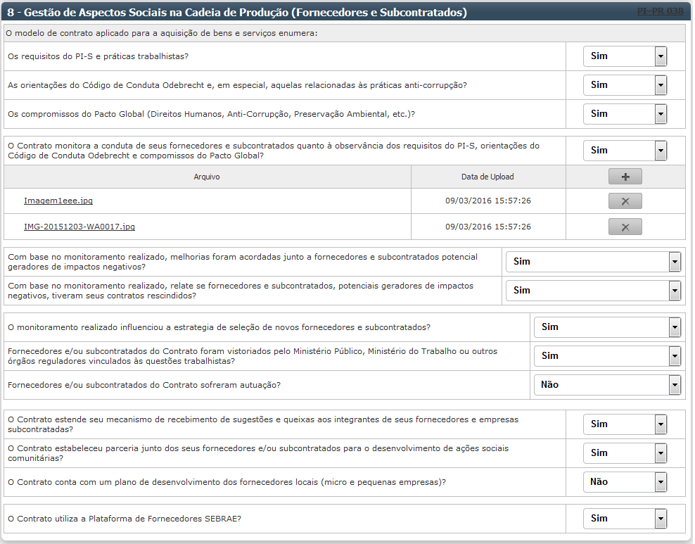The width and height of the screenshot is (695, 544).
Task: Open the suggestions and complaints mechanism dropdown
Action: [x=625, y=424]
